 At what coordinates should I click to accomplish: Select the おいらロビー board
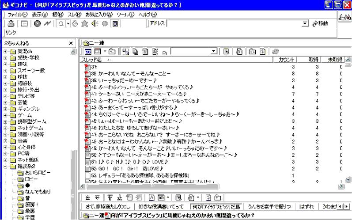click(38, 173)
